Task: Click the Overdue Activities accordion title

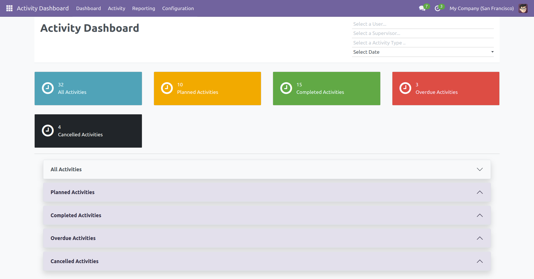Action: tap(73, 238)
